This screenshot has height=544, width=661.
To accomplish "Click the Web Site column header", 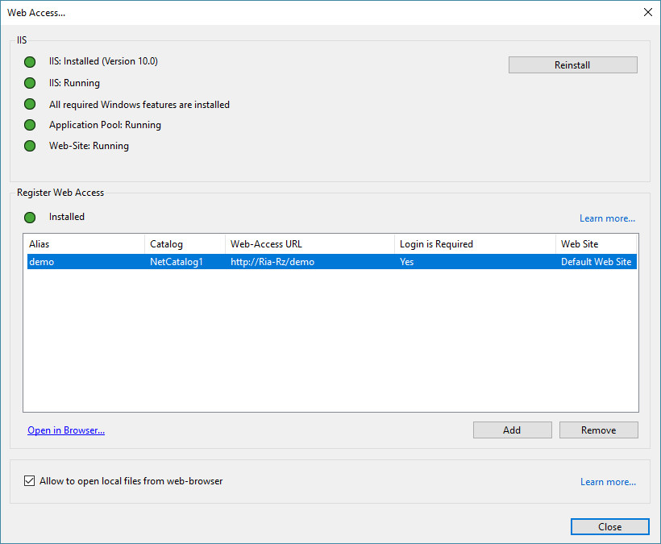I will 596,244.
